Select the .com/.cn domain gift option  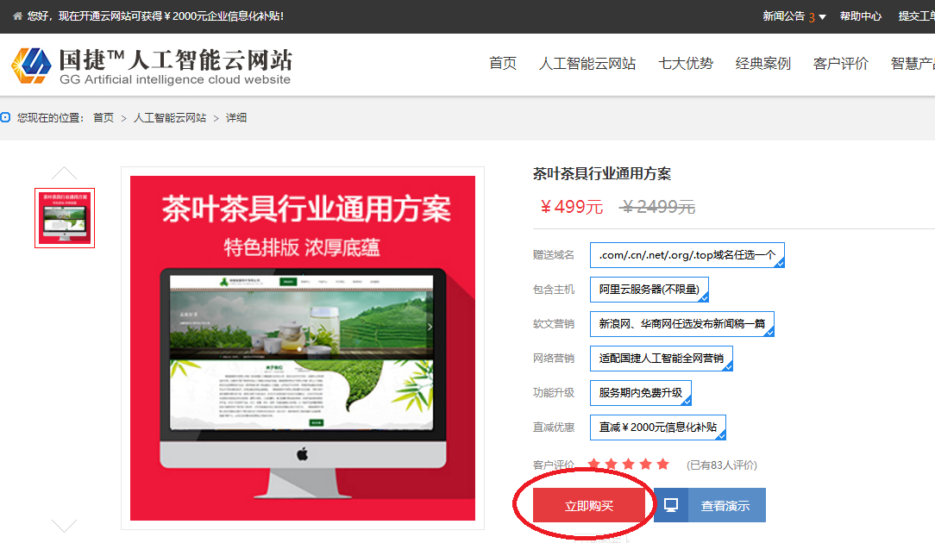pos(687,255)
